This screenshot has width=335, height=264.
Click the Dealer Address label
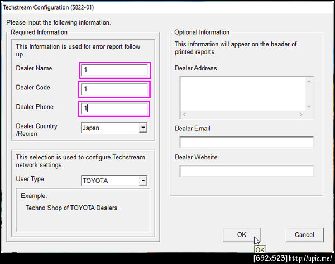[196, 68]
